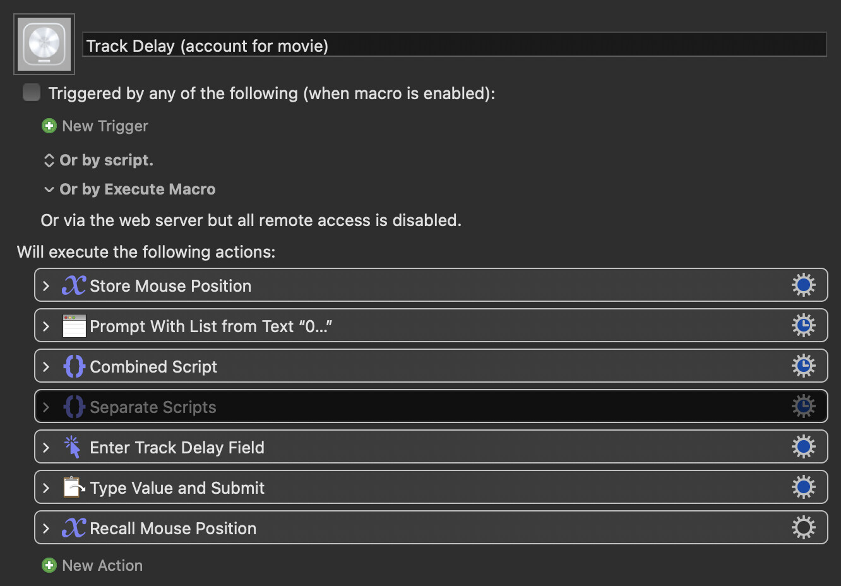The width and height of the screenshot is (841, 586).
Task: Click the Prompt With List action icon
Action: pyautogui.click(x=74, y=326)
